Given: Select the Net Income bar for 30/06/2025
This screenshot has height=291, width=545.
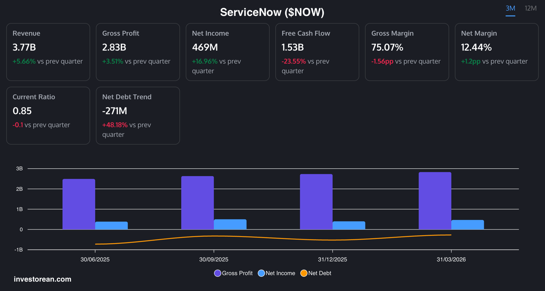Looking at the screenshot, I should [x=111, y=226].
